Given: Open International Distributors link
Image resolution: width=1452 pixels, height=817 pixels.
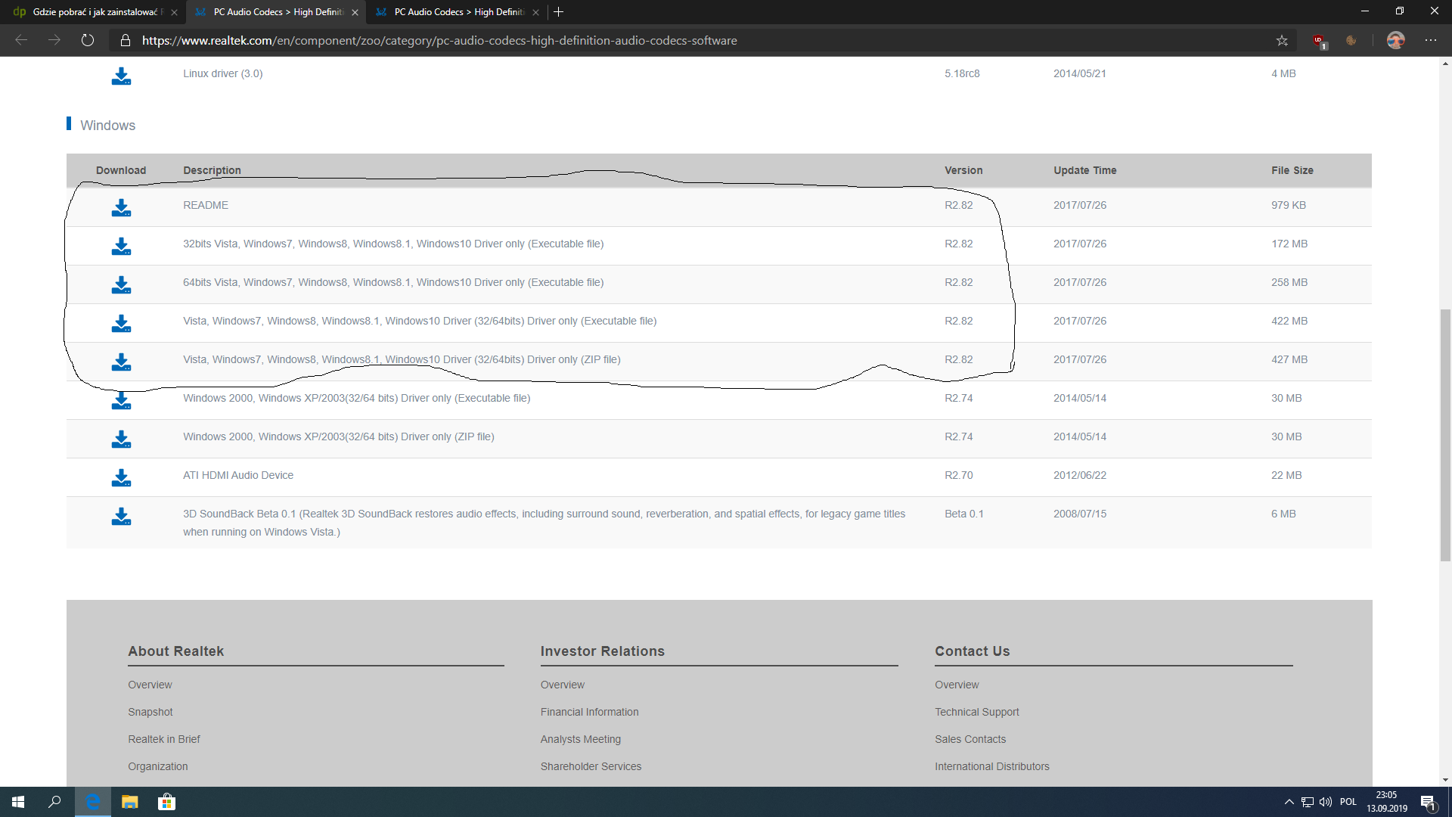Looking at the screenshot, I should pyautogui.click(x=992, y=766).
